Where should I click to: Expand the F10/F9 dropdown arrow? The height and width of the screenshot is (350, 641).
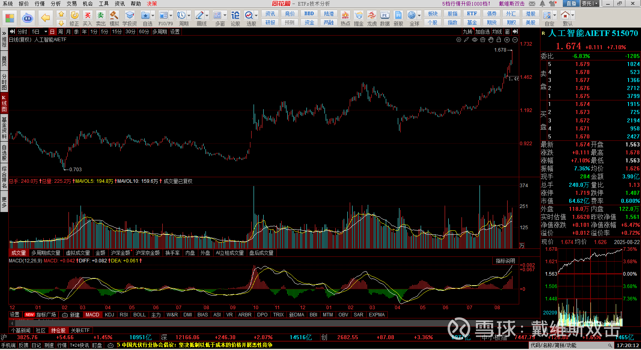(x=171, y=16)
